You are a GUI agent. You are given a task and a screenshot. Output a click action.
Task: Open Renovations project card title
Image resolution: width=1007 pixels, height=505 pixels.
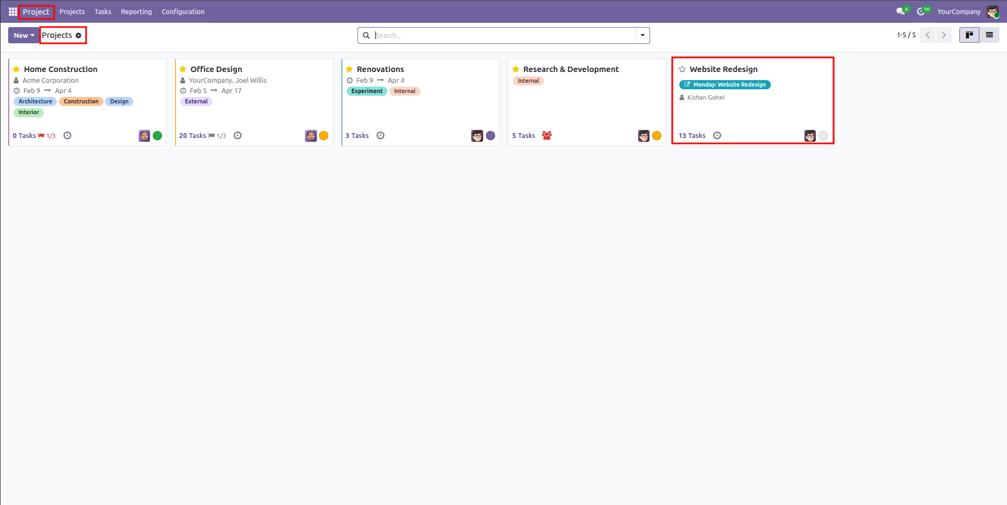pos(380,69)
